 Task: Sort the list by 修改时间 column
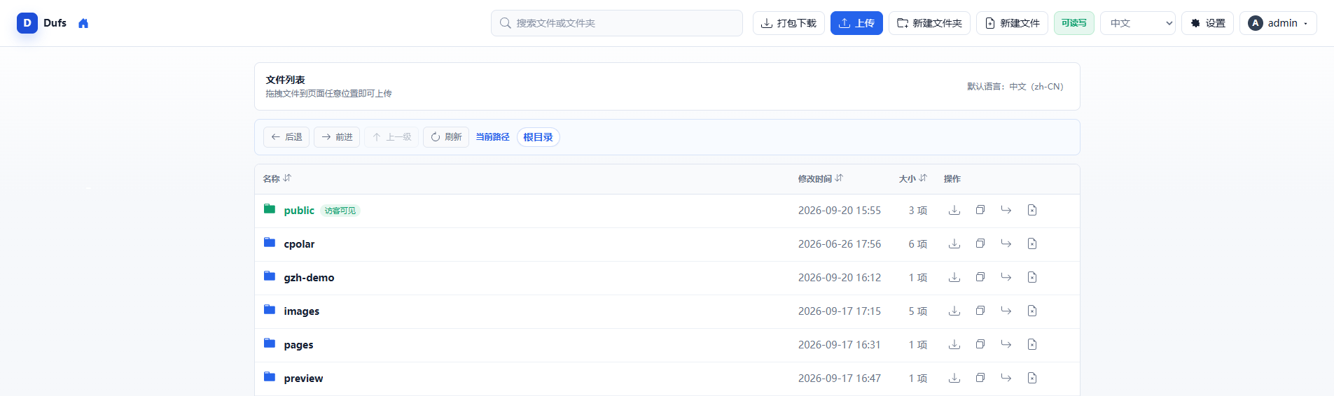click(x=821, y=178)
